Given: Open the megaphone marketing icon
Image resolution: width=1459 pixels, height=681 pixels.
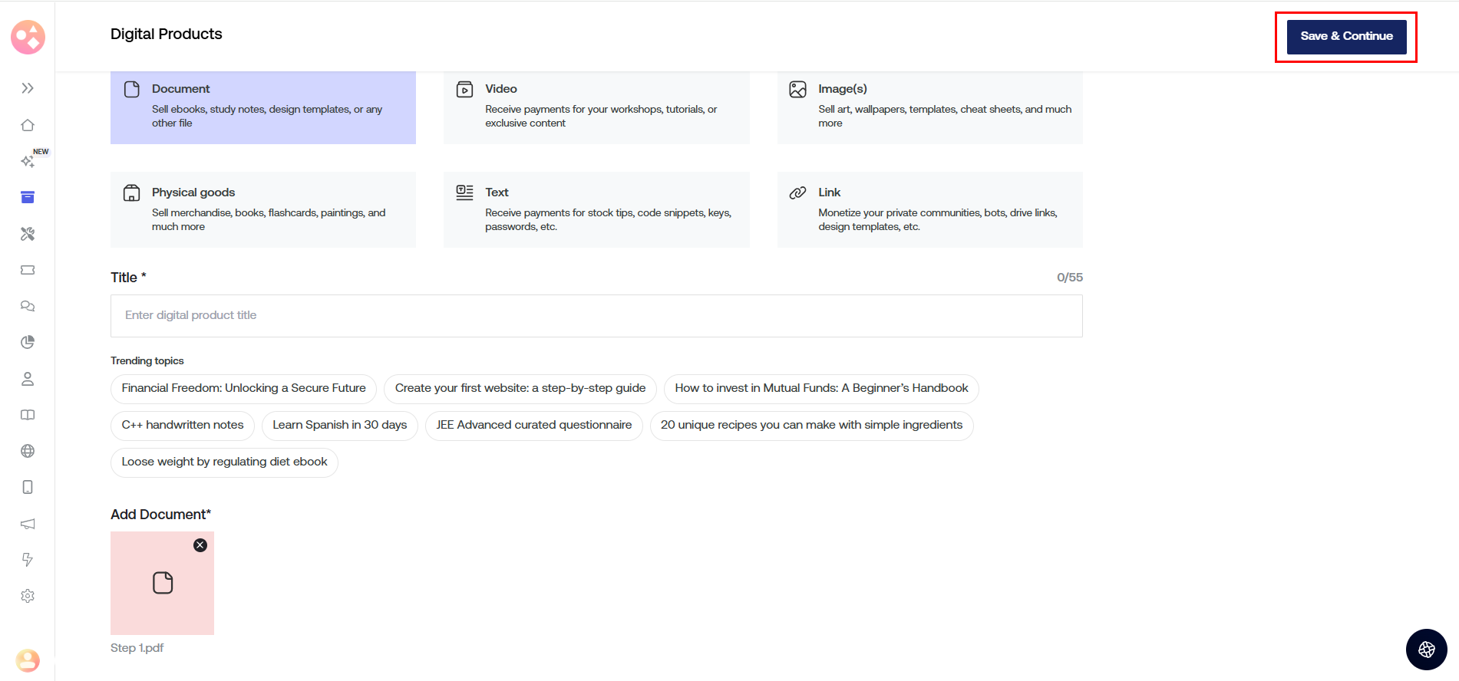Looking at the screenshot, I should tap(28, 524).
